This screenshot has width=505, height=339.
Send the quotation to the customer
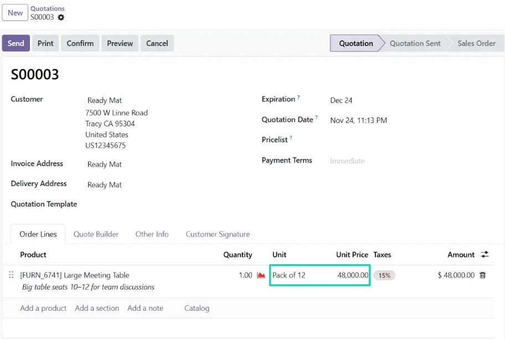16,43
